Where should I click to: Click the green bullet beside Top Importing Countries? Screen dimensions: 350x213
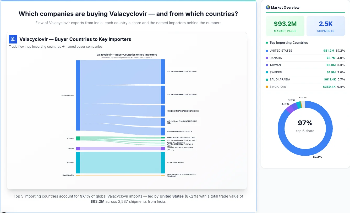(x=266, y=43)
